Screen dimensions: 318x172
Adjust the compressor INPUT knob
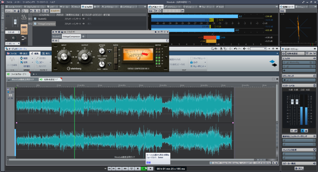point(64,56)
